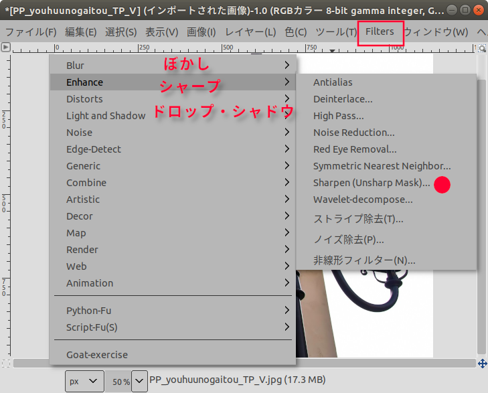Screen dimensions: 488x393
Task: Open the Light and Shadow submenu
Action: tap(173, 116)
